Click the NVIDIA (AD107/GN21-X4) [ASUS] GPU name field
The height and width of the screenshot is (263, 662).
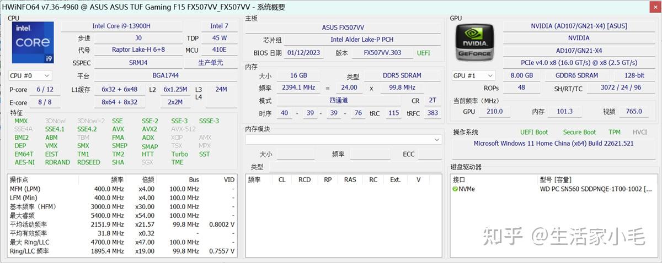click(579, 26)
